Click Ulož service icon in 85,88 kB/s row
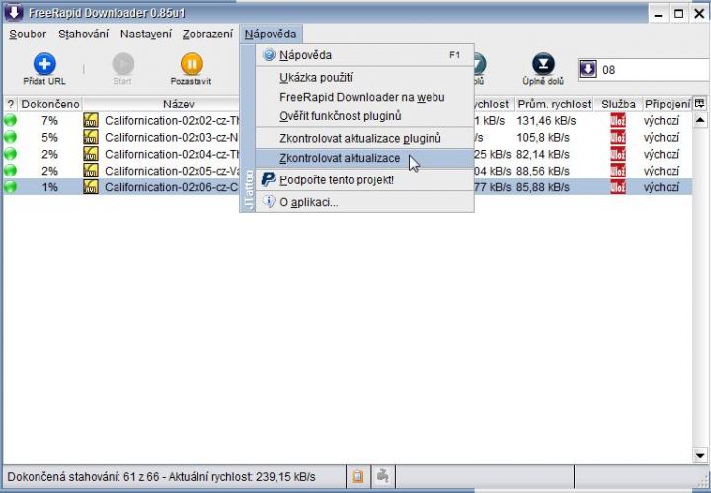Screen dimensions: 711x493 click(617, 187)
